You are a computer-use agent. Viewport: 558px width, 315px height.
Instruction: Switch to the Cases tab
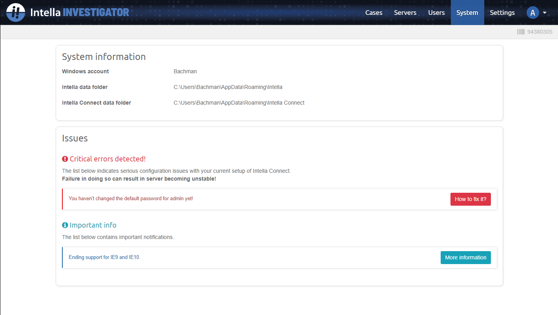[373, 13]
